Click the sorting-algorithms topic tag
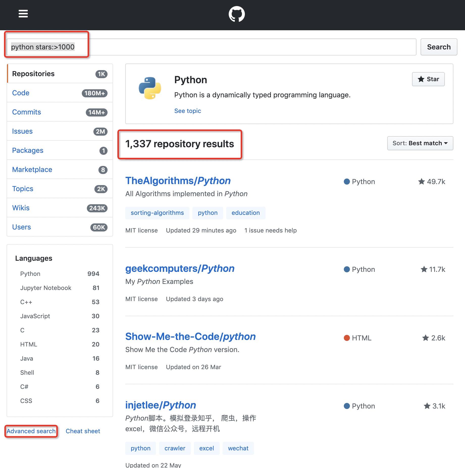The width and height of the screenshot is (465, 468). (157, 213)
